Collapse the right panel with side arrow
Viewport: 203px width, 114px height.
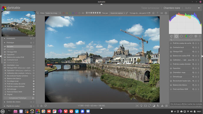click(x=202, y=56)
